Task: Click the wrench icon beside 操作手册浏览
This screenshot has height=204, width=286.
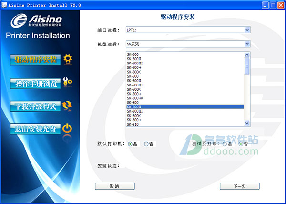Action: point(67,82)
